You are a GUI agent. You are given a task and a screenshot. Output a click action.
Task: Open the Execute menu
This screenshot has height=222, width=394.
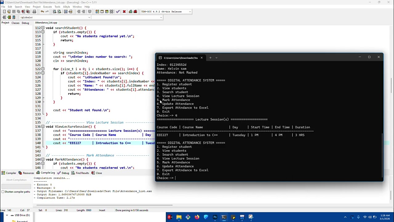[47, 7]
